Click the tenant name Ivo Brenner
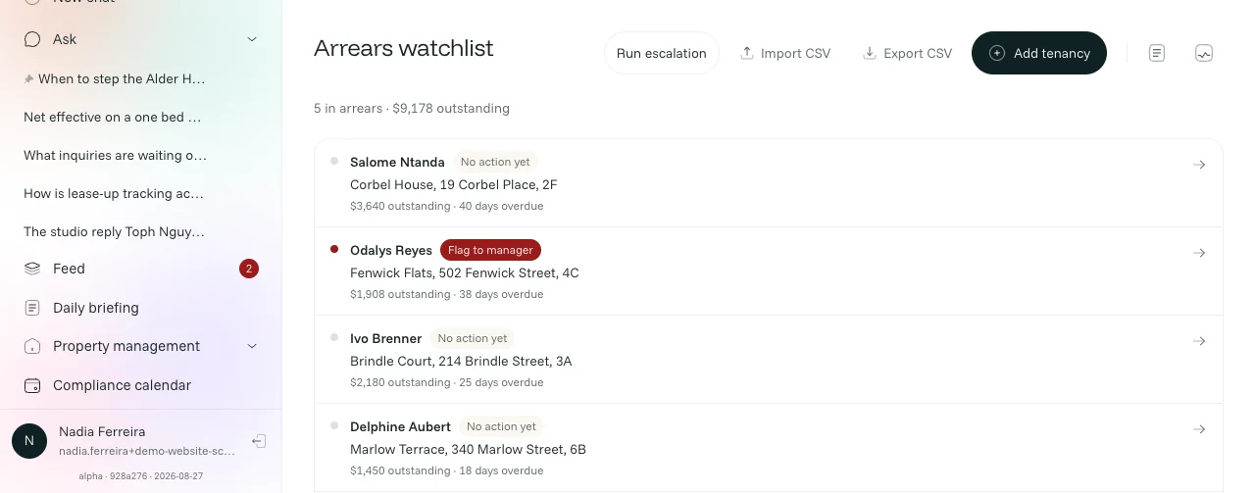The height and width of the screenshot is (493, 1255). 385,338
